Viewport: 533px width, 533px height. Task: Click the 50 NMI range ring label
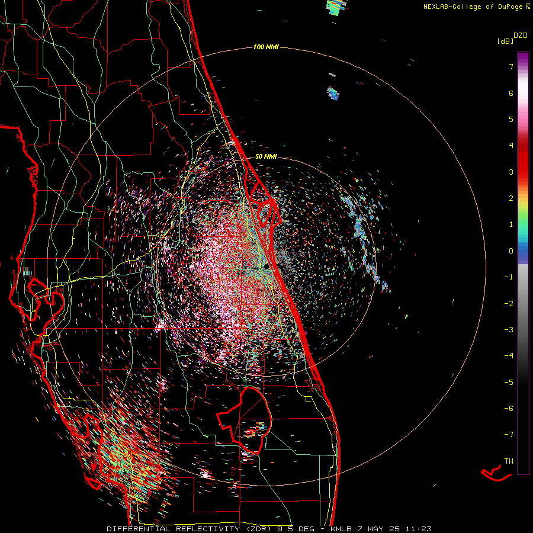(x=266, y=157)
